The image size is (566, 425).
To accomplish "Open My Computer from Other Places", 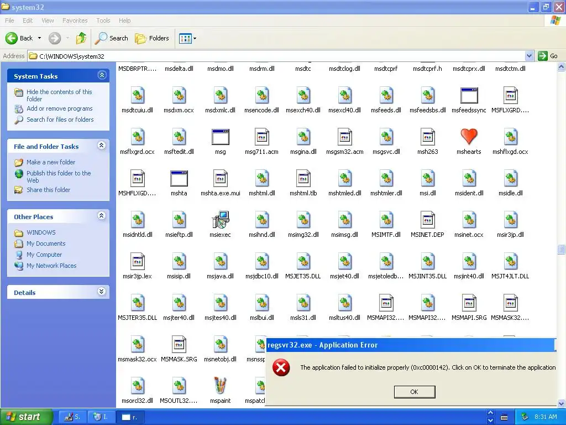I will pos(44,255).
